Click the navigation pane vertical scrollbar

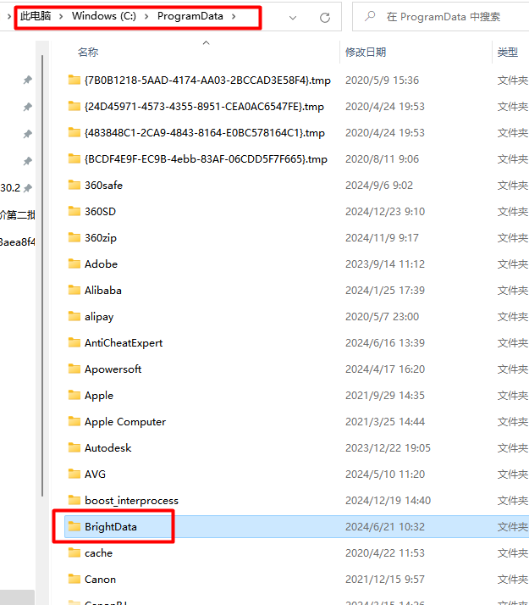[x=42, y=275]
